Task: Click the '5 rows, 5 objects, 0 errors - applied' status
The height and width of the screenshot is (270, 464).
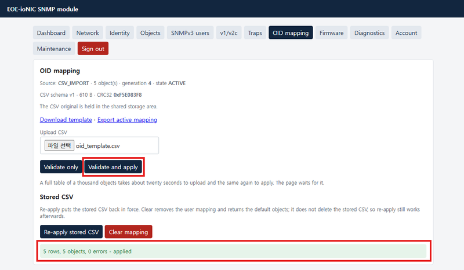Action: click(x=233, y=251)
